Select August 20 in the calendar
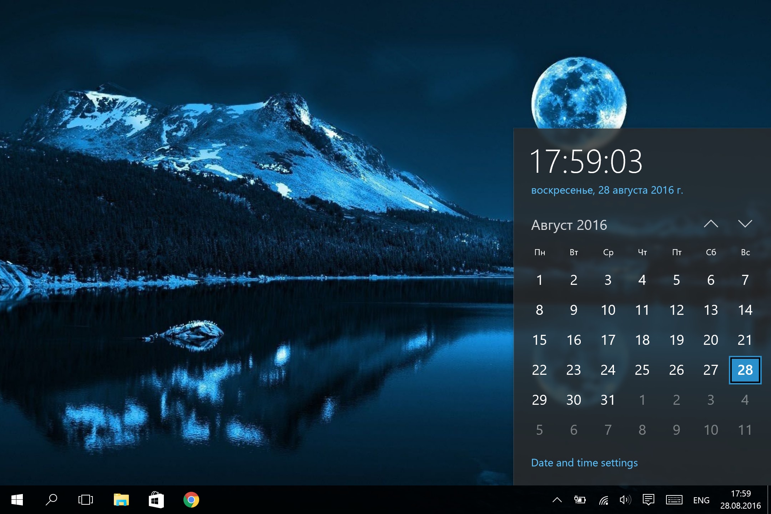The height and width of the screenshot is (514, 771). 711,340
